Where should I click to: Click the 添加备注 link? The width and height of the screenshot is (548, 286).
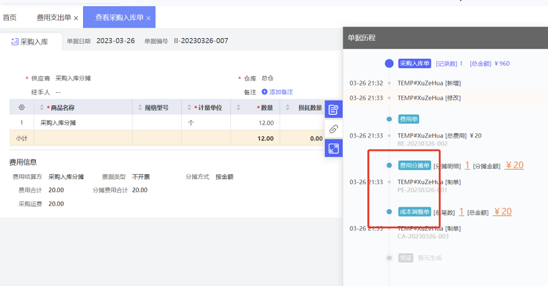point(277,92)
